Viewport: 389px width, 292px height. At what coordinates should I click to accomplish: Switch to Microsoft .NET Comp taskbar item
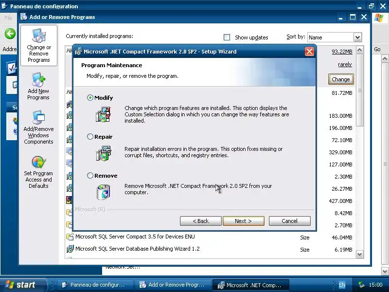250,285
